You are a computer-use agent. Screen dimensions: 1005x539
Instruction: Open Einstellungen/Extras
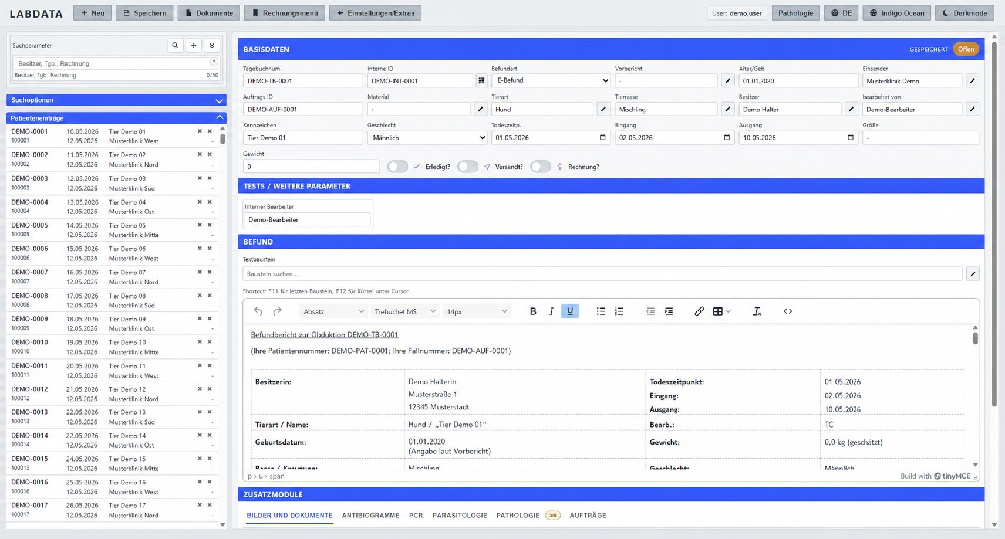tap(375, 13)
